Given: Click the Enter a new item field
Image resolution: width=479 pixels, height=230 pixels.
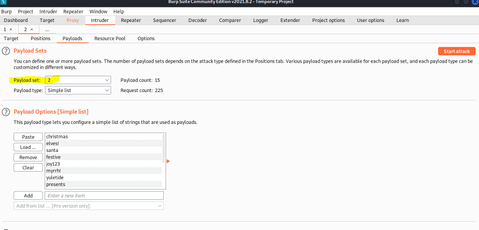Looking at the screenshot, I should pos(104,195).
